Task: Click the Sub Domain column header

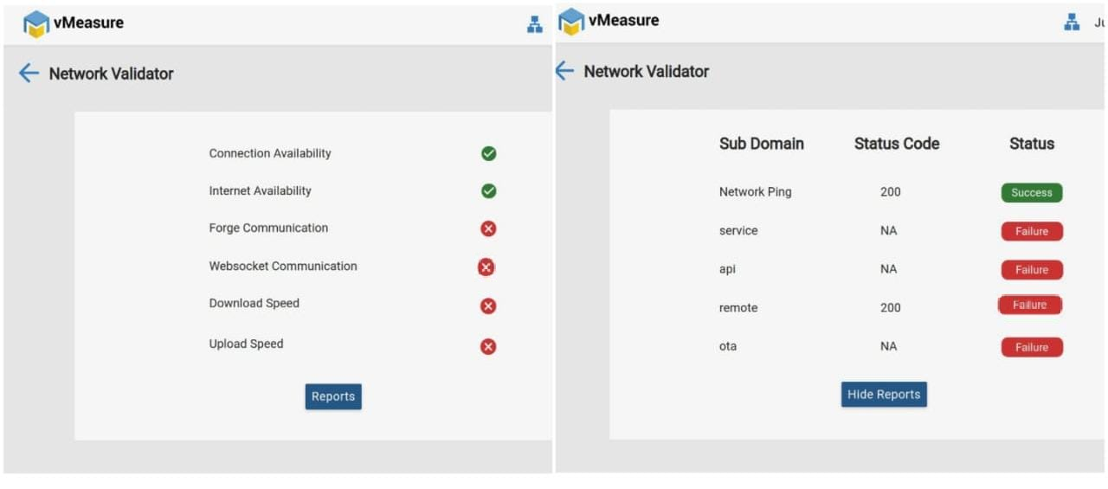Action: [x=762, y=144]
